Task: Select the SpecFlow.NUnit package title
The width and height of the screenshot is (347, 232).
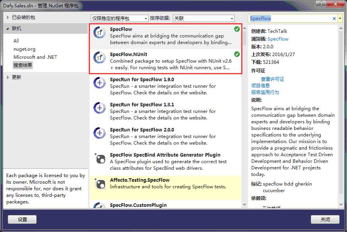Action: point(129,55)
